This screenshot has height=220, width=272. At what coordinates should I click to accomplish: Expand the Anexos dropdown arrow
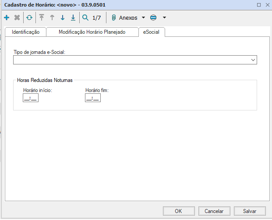(143, 18)
